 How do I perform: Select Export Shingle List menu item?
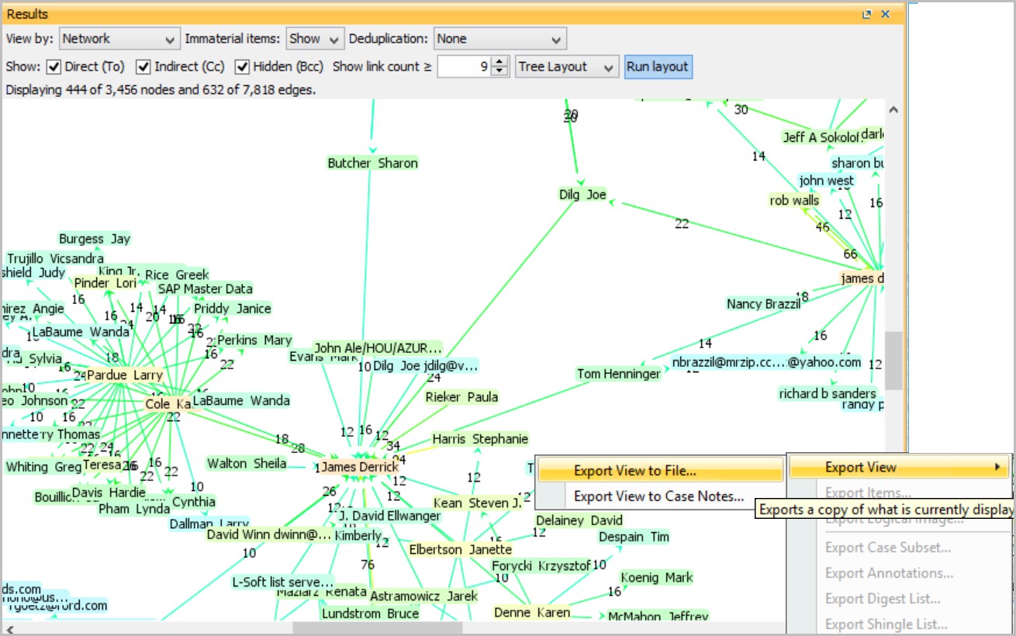click(x=886, y=624)
